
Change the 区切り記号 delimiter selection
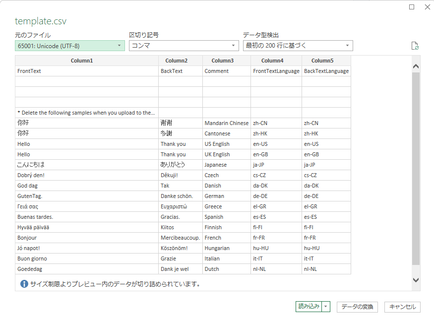pos(233,45)
